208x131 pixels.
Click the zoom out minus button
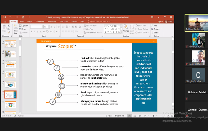[x=149, y=116]
